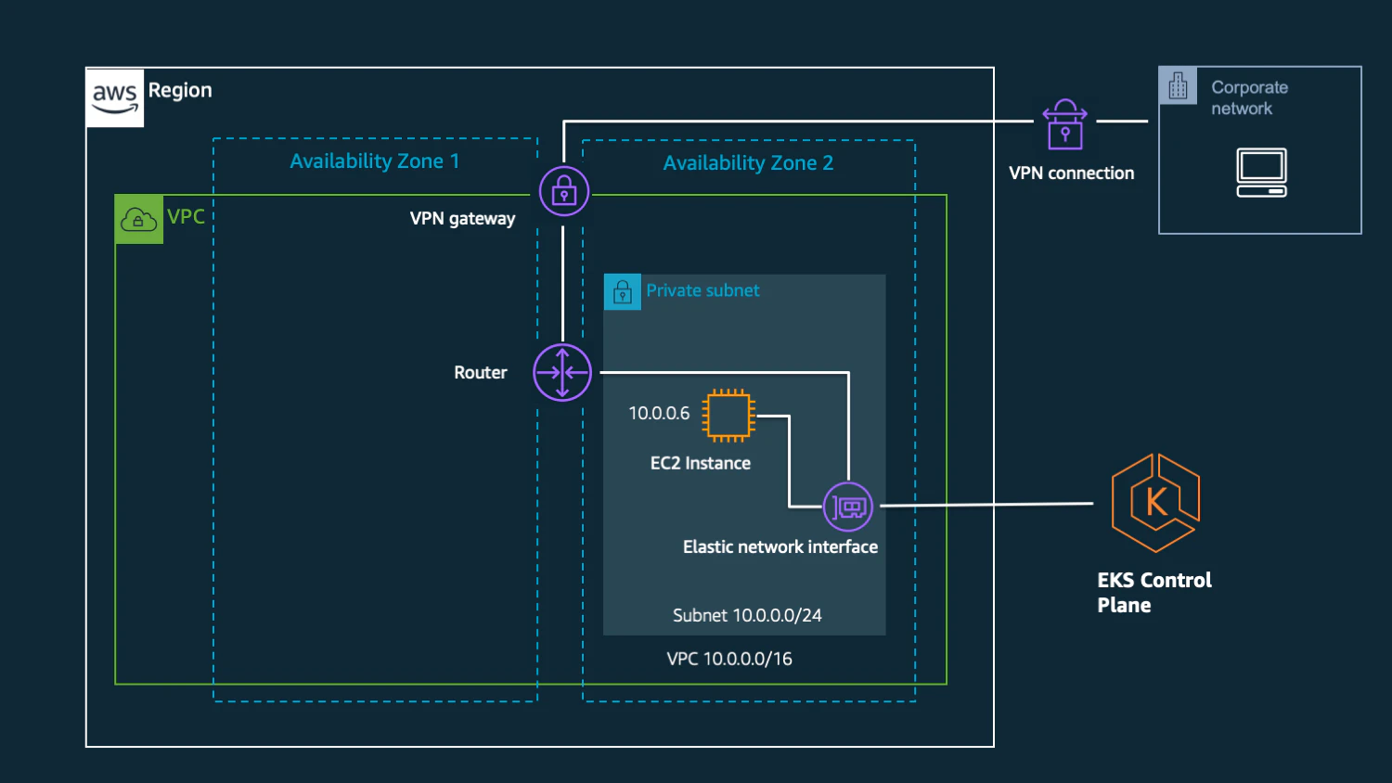1392x783 pixels.
Task: Select the "VPC 10.0.0.0/16" text
Action: [729, 659]
